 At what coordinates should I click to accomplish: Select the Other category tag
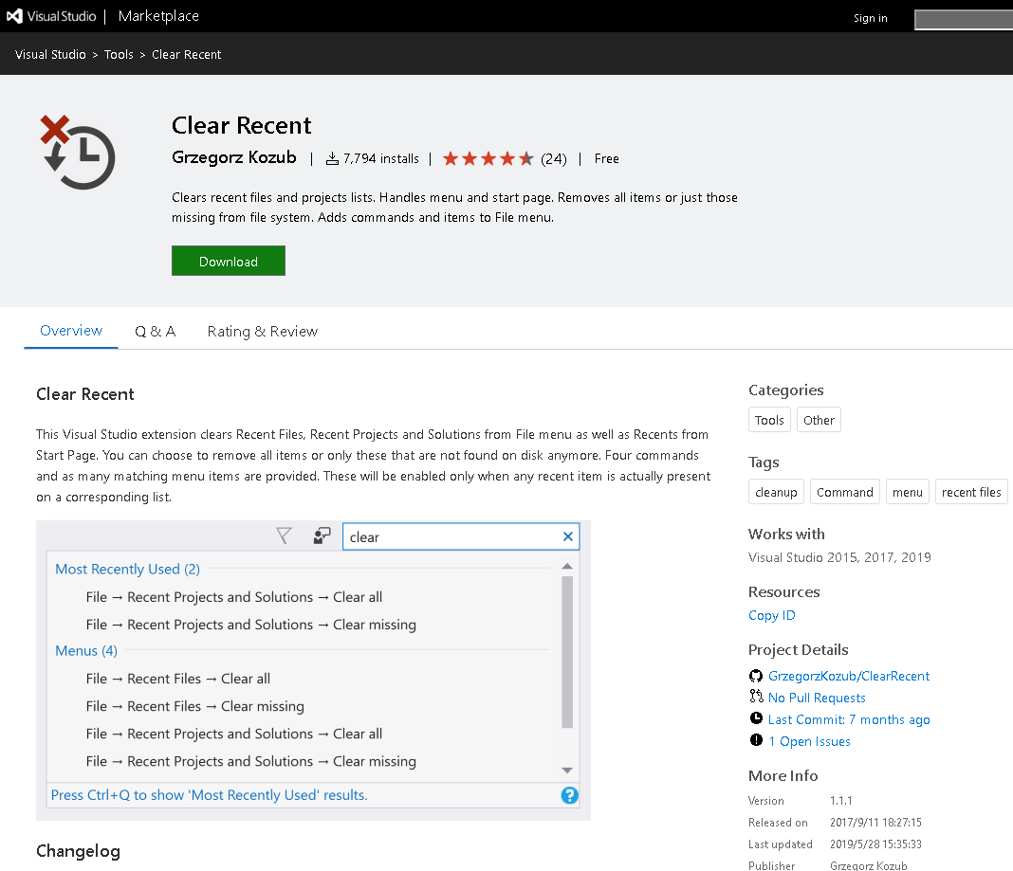point(819,420)
